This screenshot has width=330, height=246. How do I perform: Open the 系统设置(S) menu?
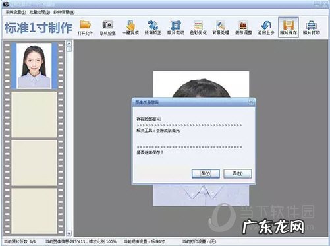pyautogui.click(x=16, y=12)
